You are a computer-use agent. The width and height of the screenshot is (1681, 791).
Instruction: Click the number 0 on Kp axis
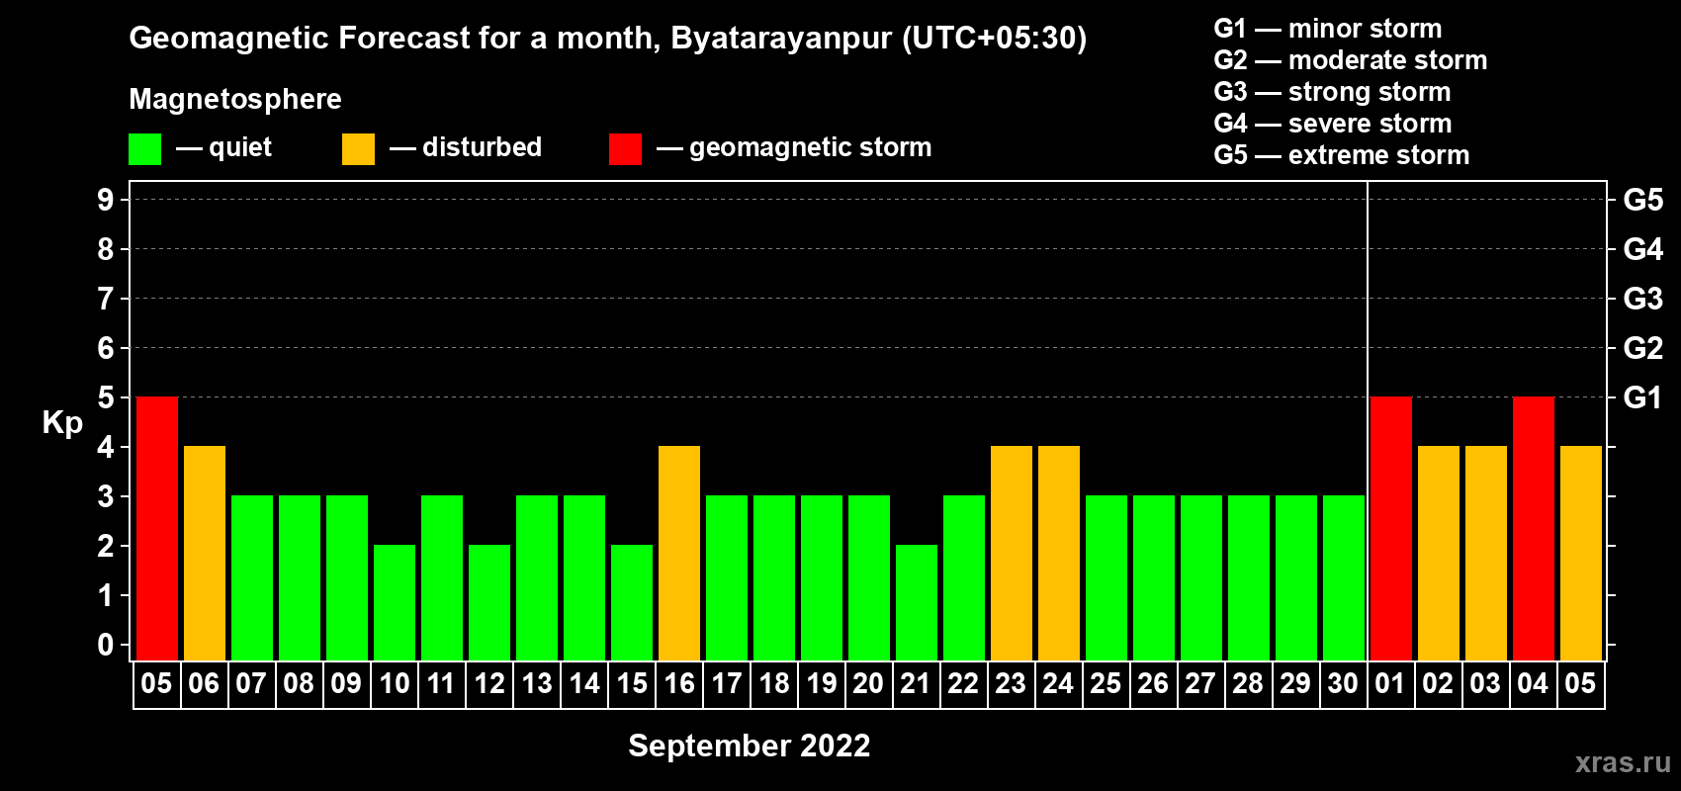(106, 645)
